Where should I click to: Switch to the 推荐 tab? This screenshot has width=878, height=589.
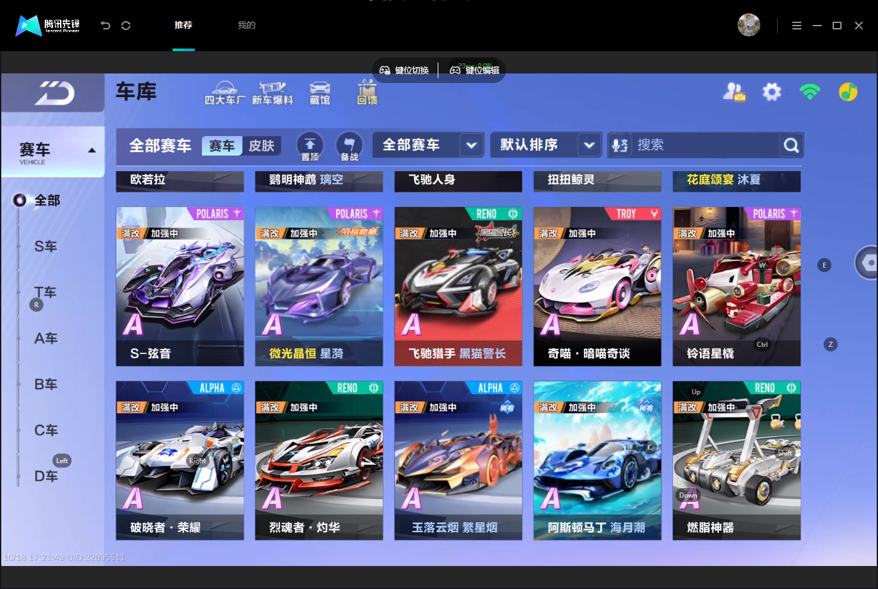pos(183,25)
